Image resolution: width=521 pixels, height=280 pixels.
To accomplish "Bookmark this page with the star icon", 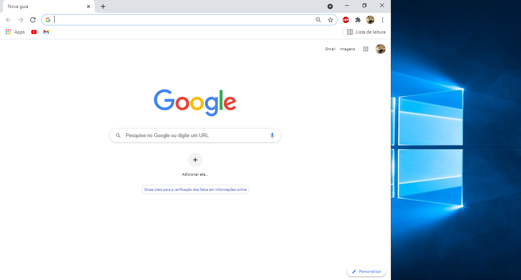I will pyautogui.click(x=331, y=20).
